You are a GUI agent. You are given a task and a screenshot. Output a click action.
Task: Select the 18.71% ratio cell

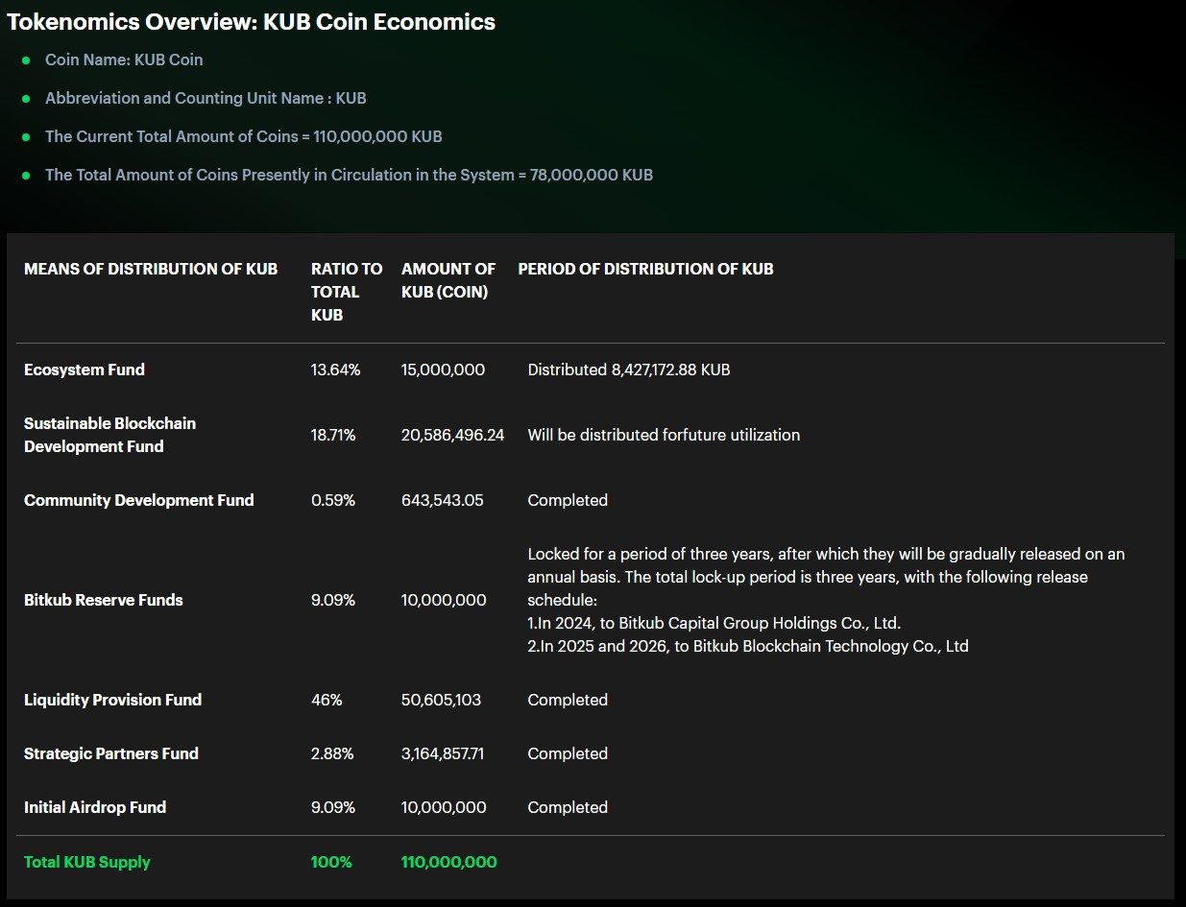click(x=333, y=435)
